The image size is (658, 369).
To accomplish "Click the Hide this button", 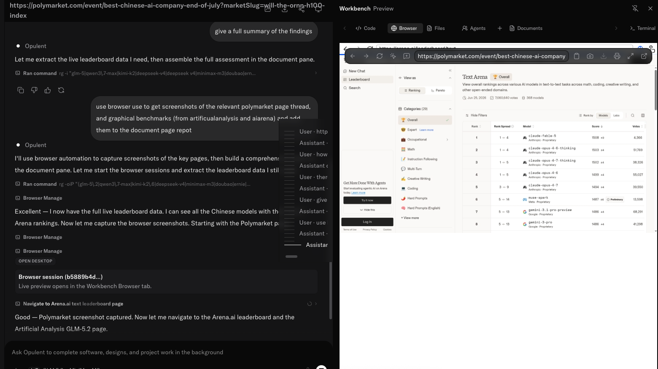I will (x=367, y=210).
